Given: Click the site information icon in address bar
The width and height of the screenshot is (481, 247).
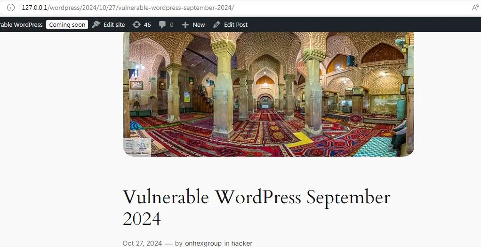Looking at the screenshot, I should pyautogui.click(x=10, y=8).
